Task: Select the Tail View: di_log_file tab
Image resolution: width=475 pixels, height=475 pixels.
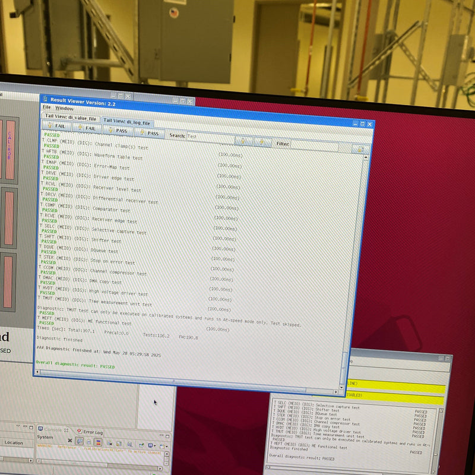Action: click(127, 122)
